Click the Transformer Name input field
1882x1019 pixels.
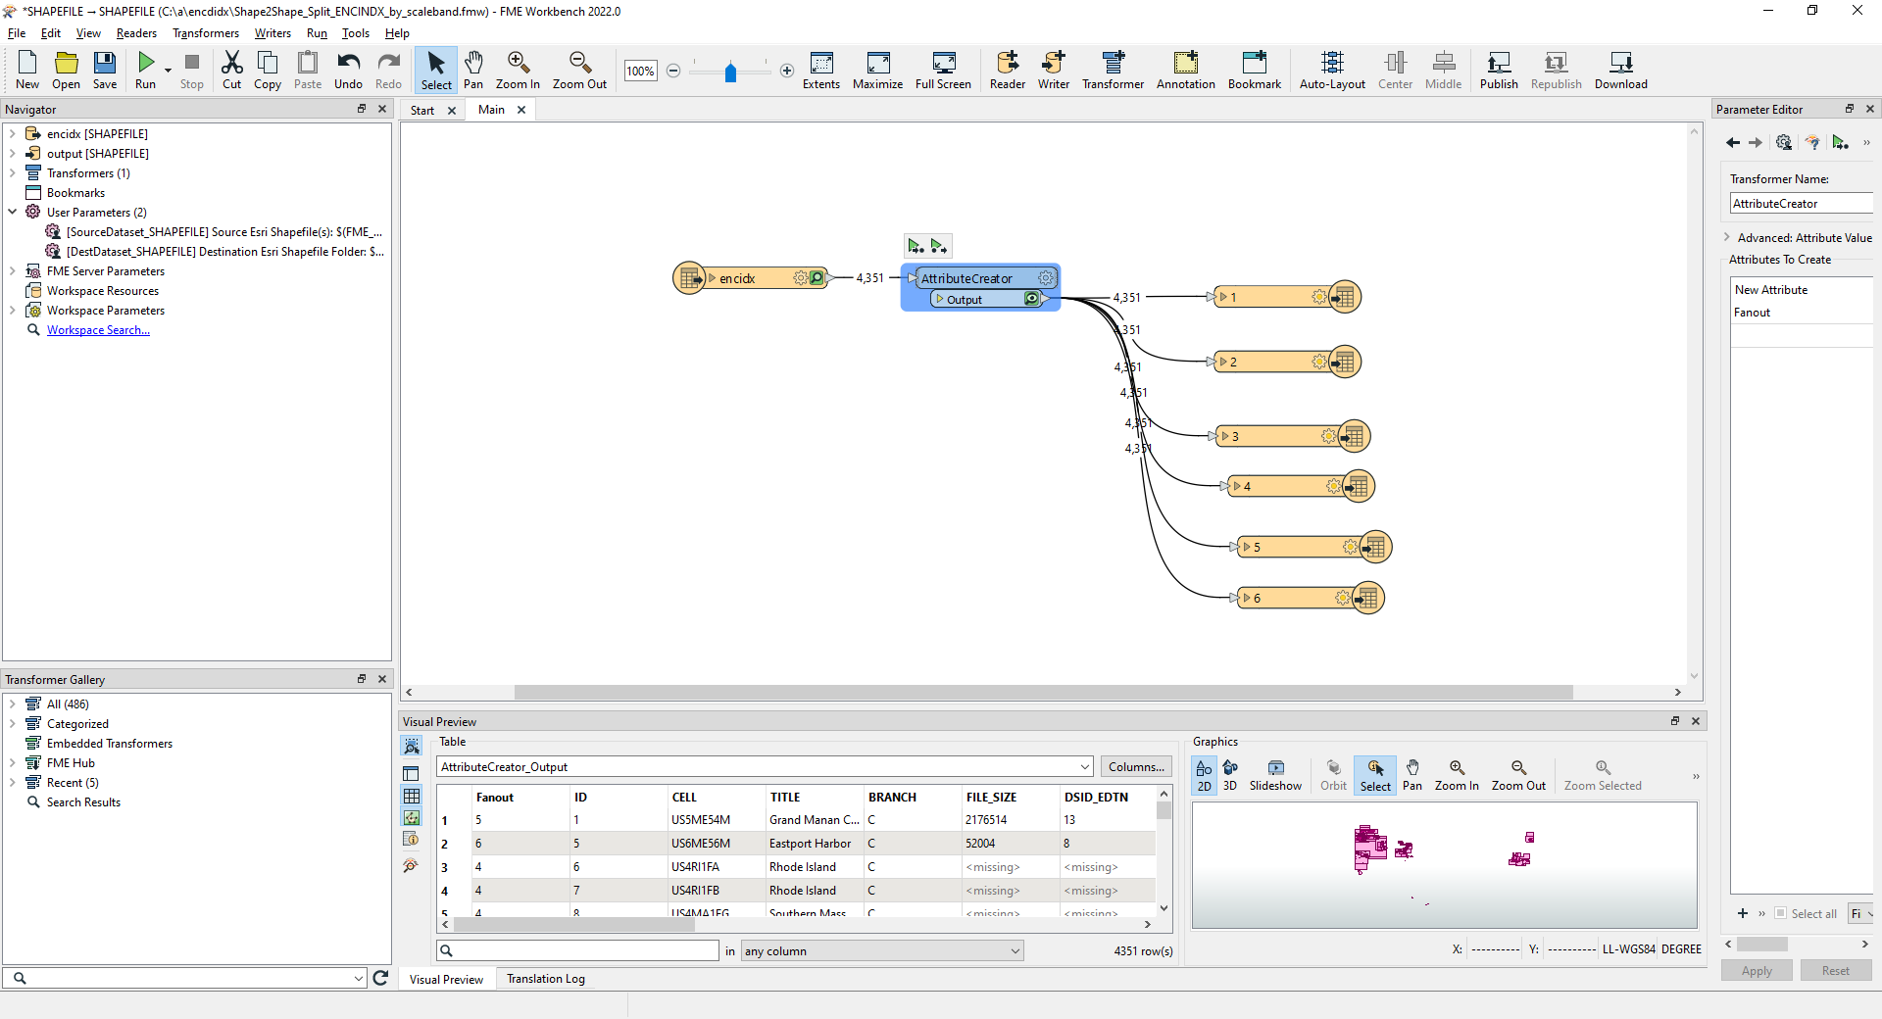tap(1802, 204)
